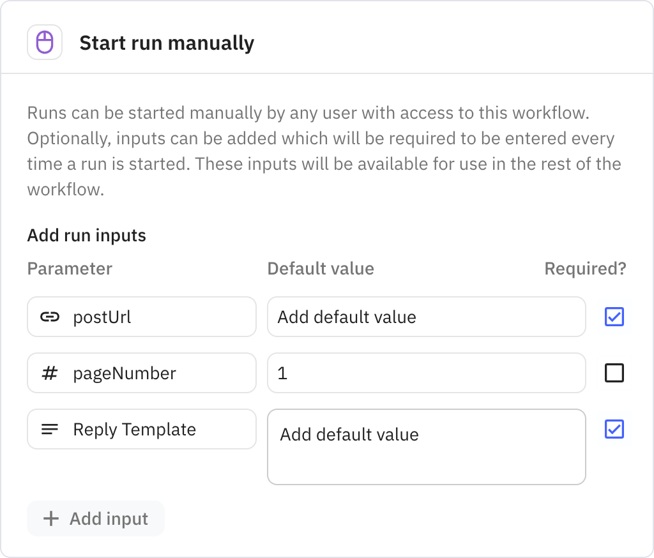654x558 pixels.
Task: Click the Add run inputs section heading
Action: click(x=86, y=236)
